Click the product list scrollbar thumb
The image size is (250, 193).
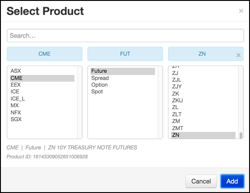point(241,135)
